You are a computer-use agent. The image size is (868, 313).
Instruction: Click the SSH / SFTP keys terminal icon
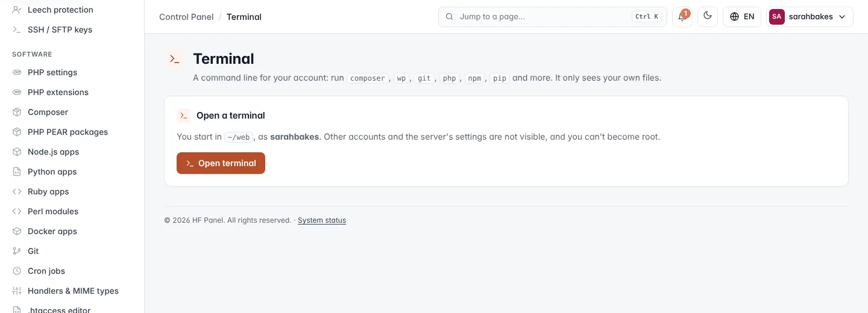tap(17, 29)
